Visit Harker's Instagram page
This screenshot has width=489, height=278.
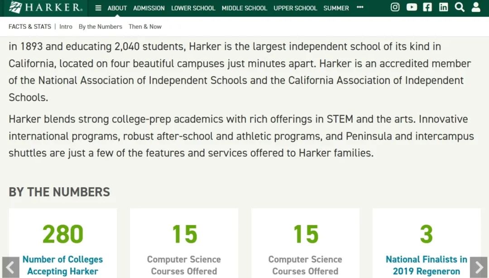[395, 7]
